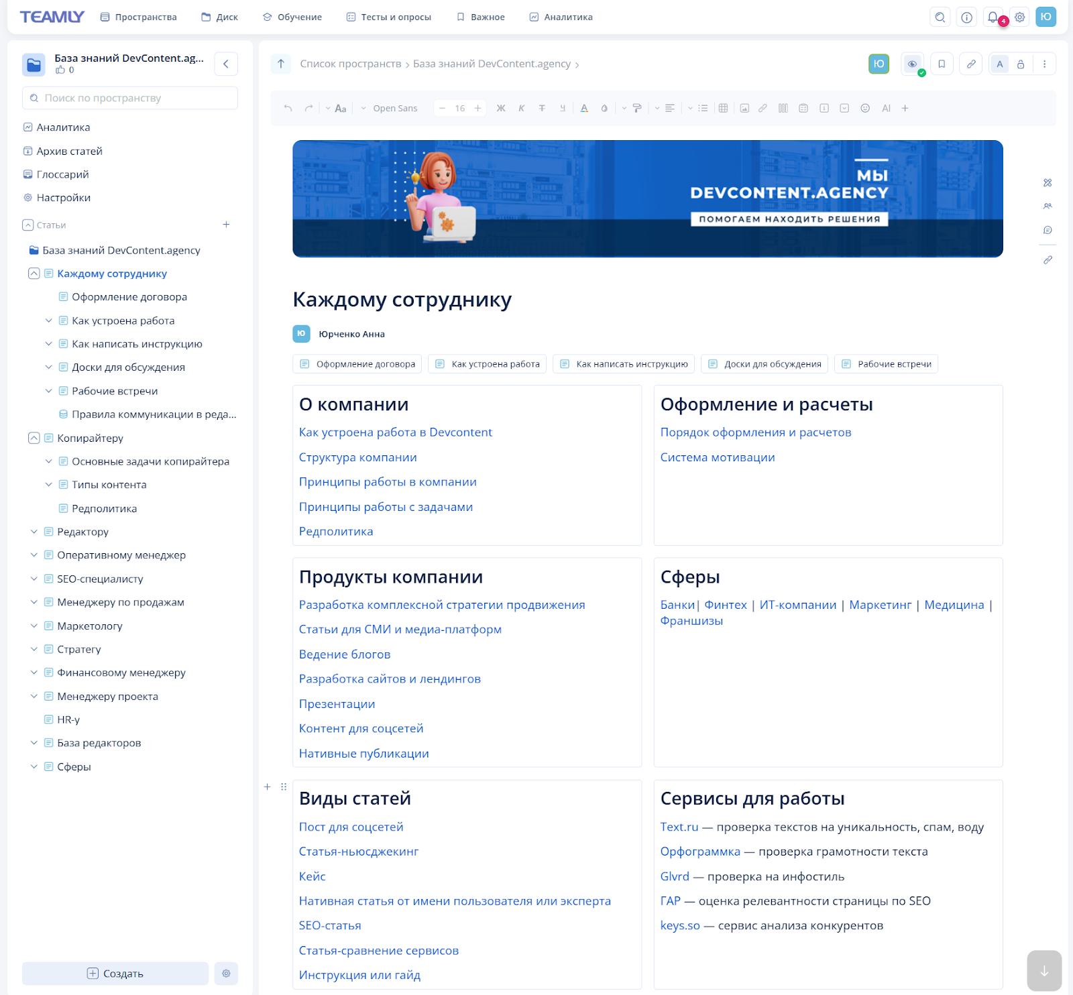Decrease the font size with minus
This screenshot has height=995, width=1073.
pyautogui.click(x=442, y=108)
